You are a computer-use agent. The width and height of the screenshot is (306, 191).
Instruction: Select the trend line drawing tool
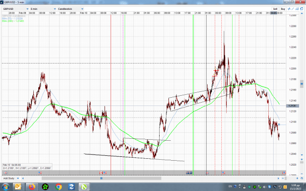tap(293, 9)
